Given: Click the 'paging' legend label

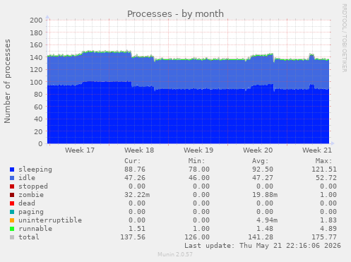Looking at the screenshot, I should point(31,212).
